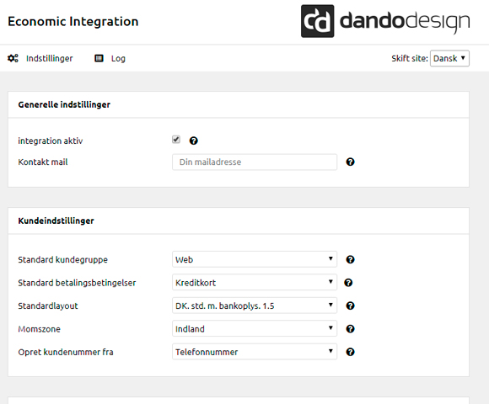The height and width of the screenshot is (404, 489).
Task: Click the Din mailadresse input field
Action: pos(255,162)
